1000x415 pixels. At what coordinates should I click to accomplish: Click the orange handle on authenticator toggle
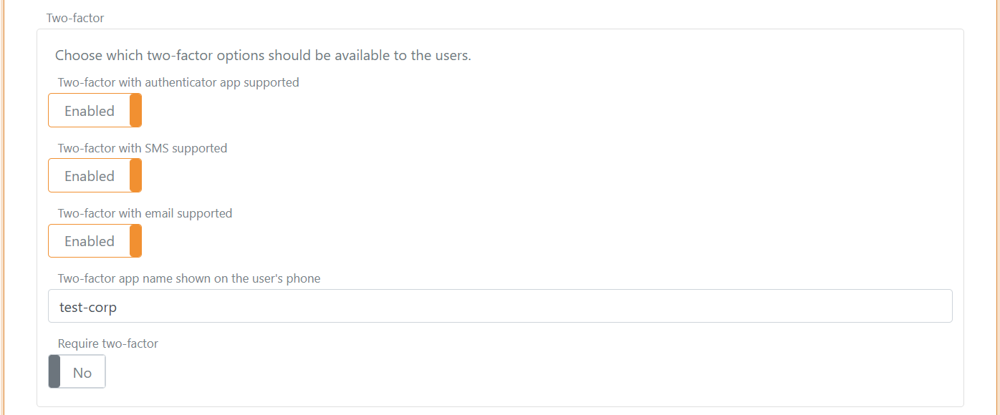pos(135,110)
